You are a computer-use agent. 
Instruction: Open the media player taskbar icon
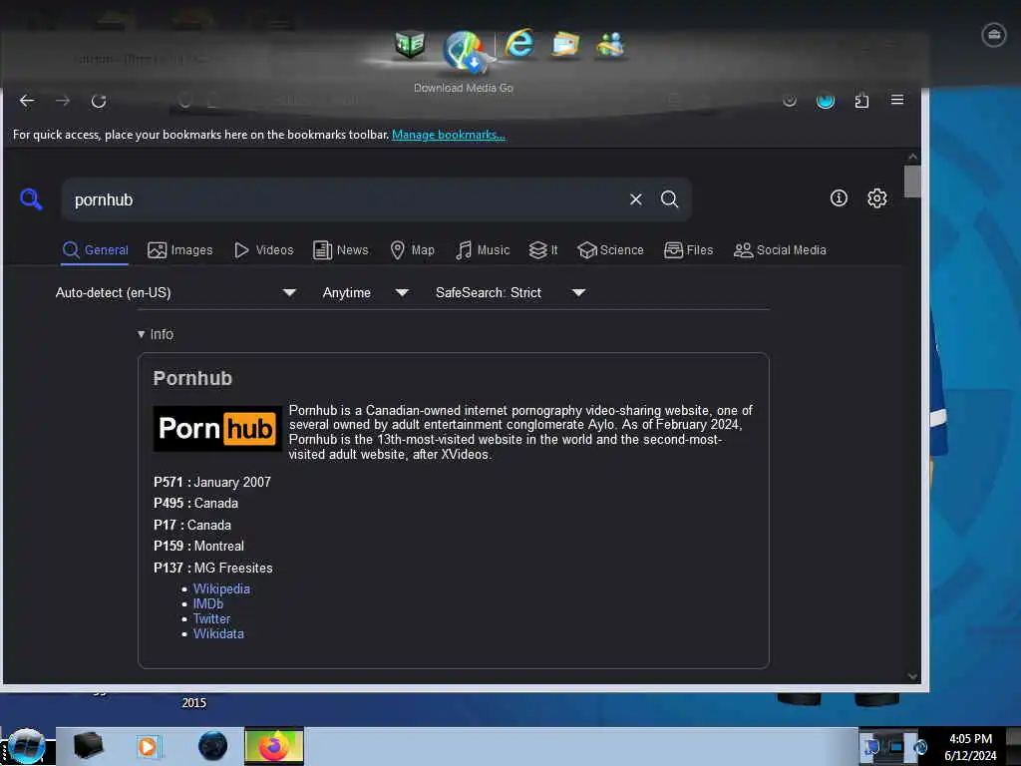[x=148, y=746]
